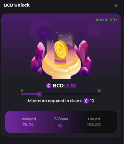Close the BCD Unlock dialog
Image resolution: width=124 pixels, height=144 pixels.
[116, 6]
